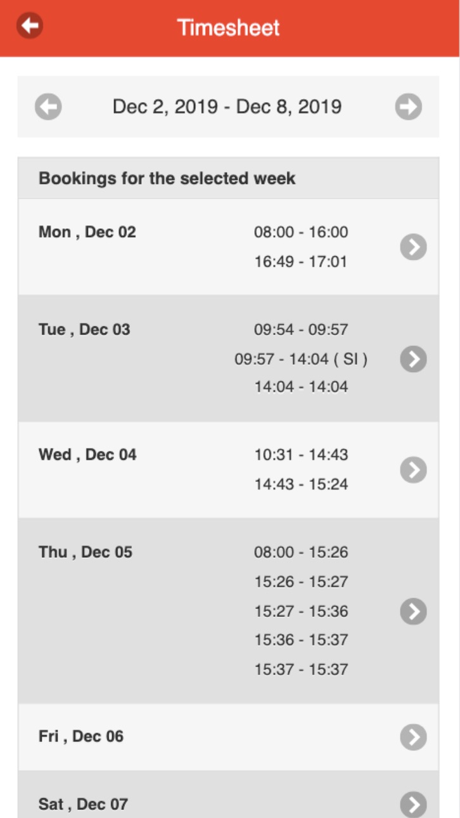Open Mon, Dec 02 details chevron
The height and width of the screenshot is (818, 460).
(x=413, y=247)
